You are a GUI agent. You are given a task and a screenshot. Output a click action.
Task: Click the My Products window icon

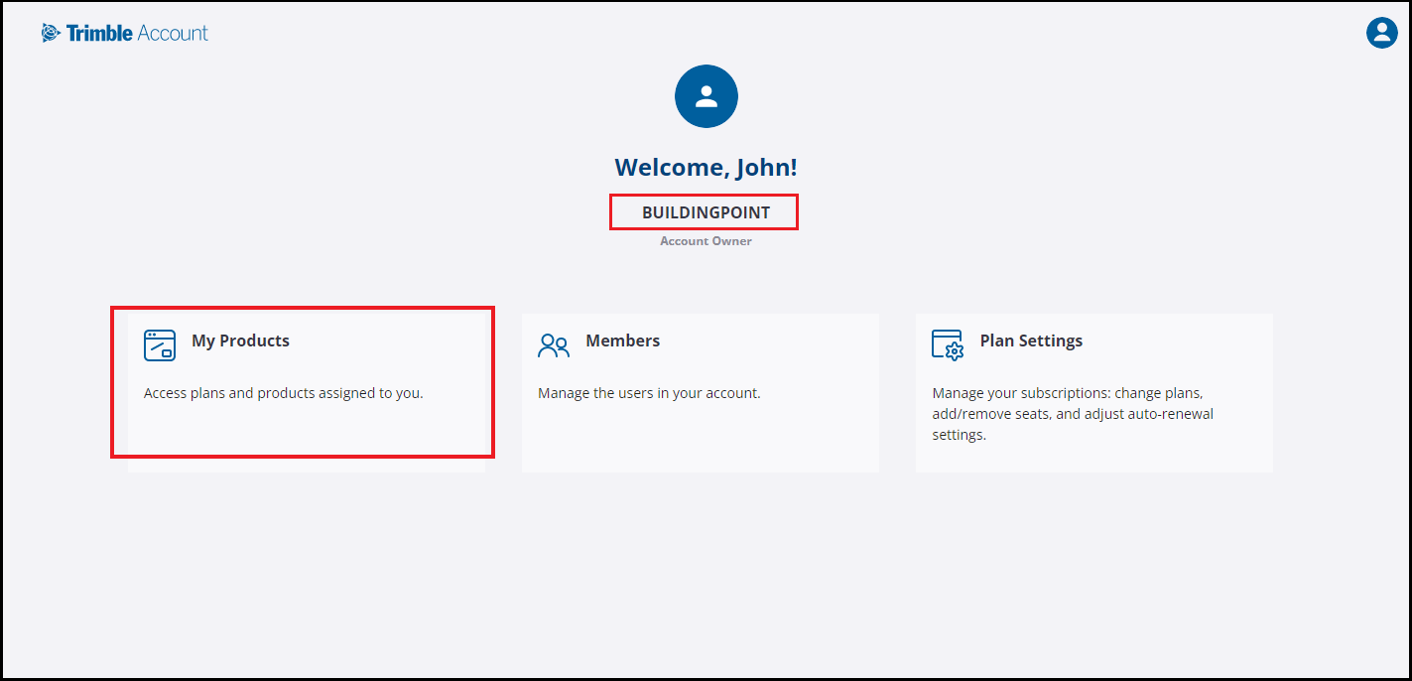160,344
